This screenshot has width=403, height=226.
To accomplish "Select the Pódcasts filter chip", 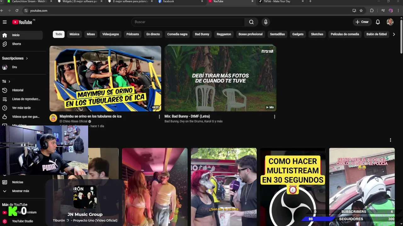I will coord(133,34).
